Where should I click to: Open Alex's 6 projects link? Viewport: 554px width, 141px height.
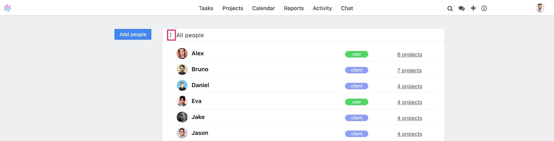tap(409, 55)
